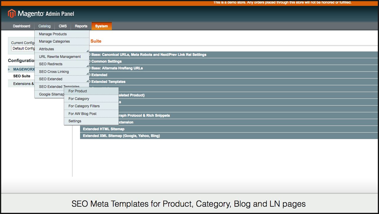Click SEO Suite in configuration sidebar
The width and height of the screenshot is (379, 214).
pyautogui.click(x=22, y=76)
